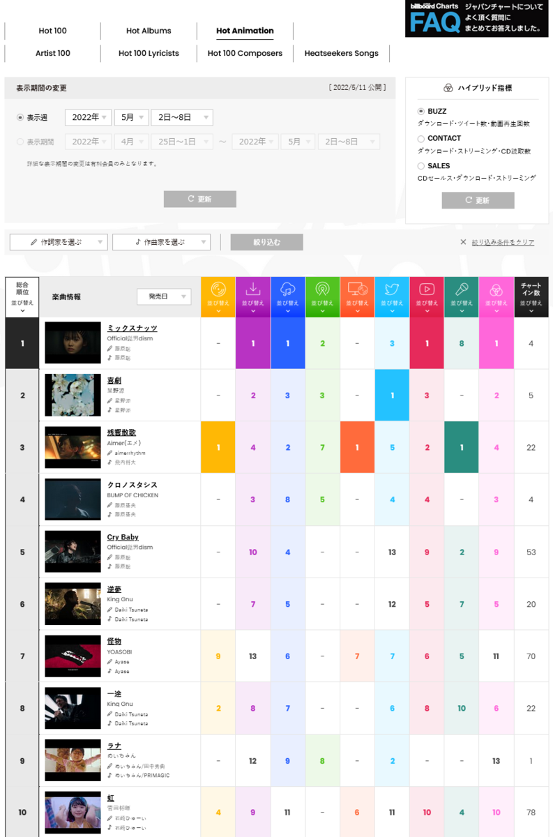The width and height of the screenshot is (553, 837).
Task: Select the SALES hybrid indicator radio
Action: click(x=421, y=166)
